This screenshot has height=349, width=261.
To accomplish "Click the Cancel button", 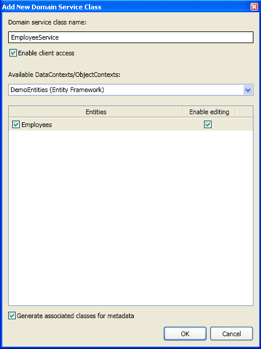I will (x=231, y=334).
